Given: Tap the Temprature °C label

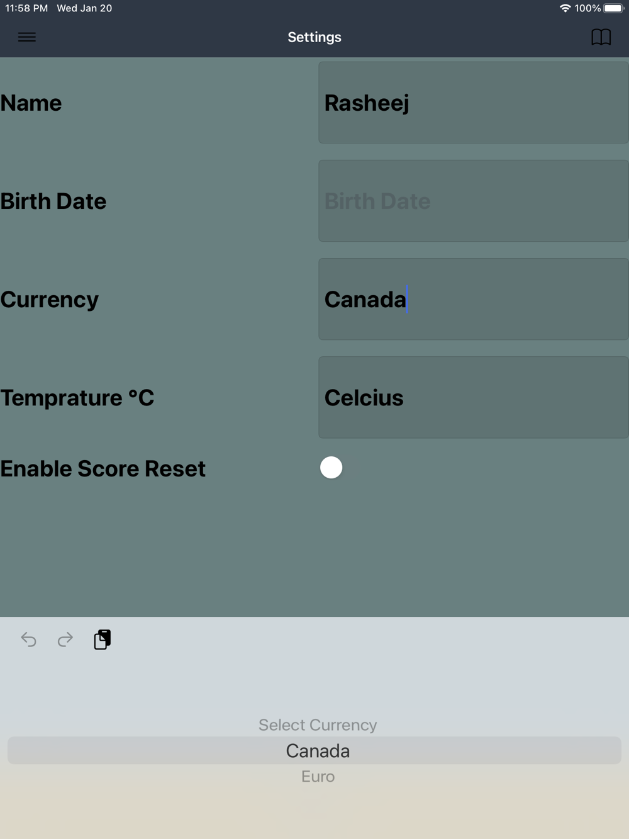Looking at the screenshot, I should point(77,398).
